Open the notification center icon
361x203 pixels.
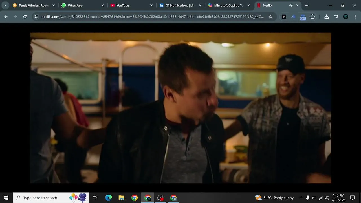coord(352,198)
